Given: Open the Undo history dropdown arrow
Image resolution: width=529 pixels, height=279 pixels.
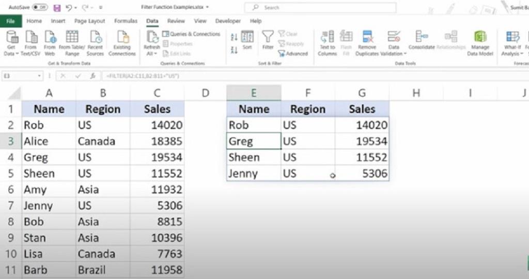Looking at the screenshot, I should tap(75, 7).
